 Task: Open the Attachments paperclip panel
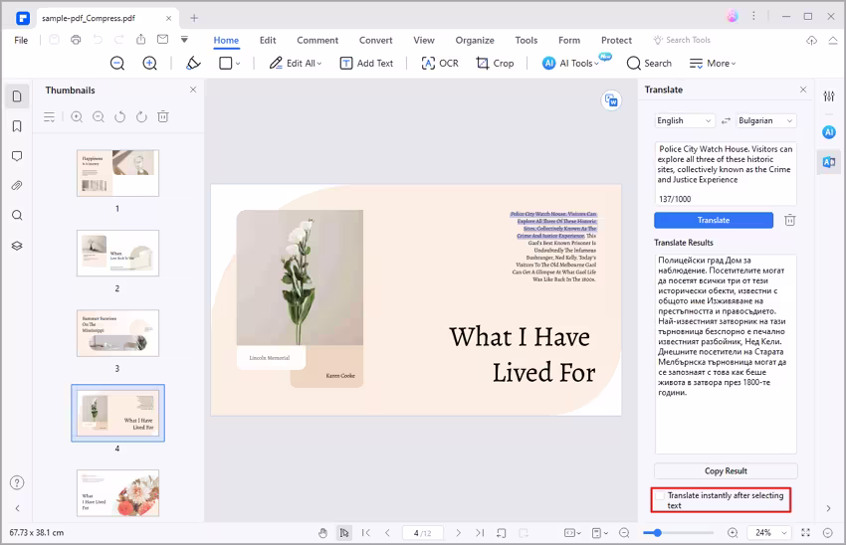tap(17, 186)
